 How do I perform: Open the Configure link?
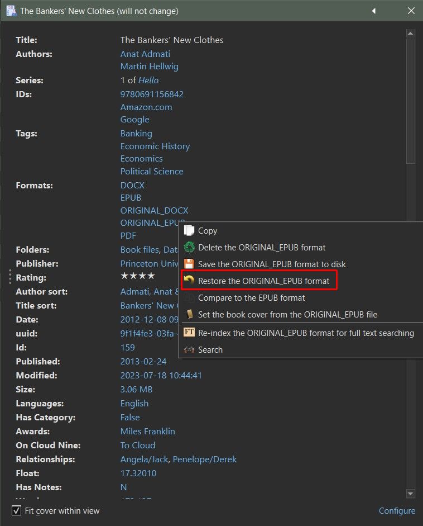[x=397, y=510]
